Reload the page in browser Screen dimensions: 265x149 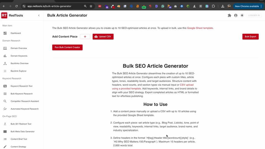click(x=16, y=6)
